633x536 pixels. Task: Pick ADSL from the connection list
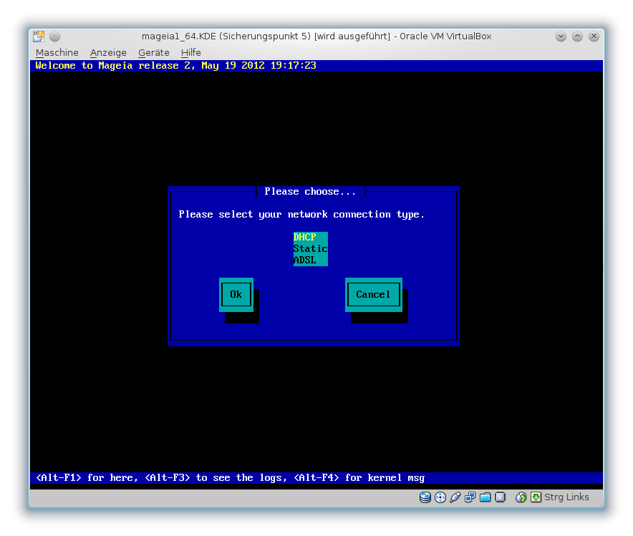point(305,260)
